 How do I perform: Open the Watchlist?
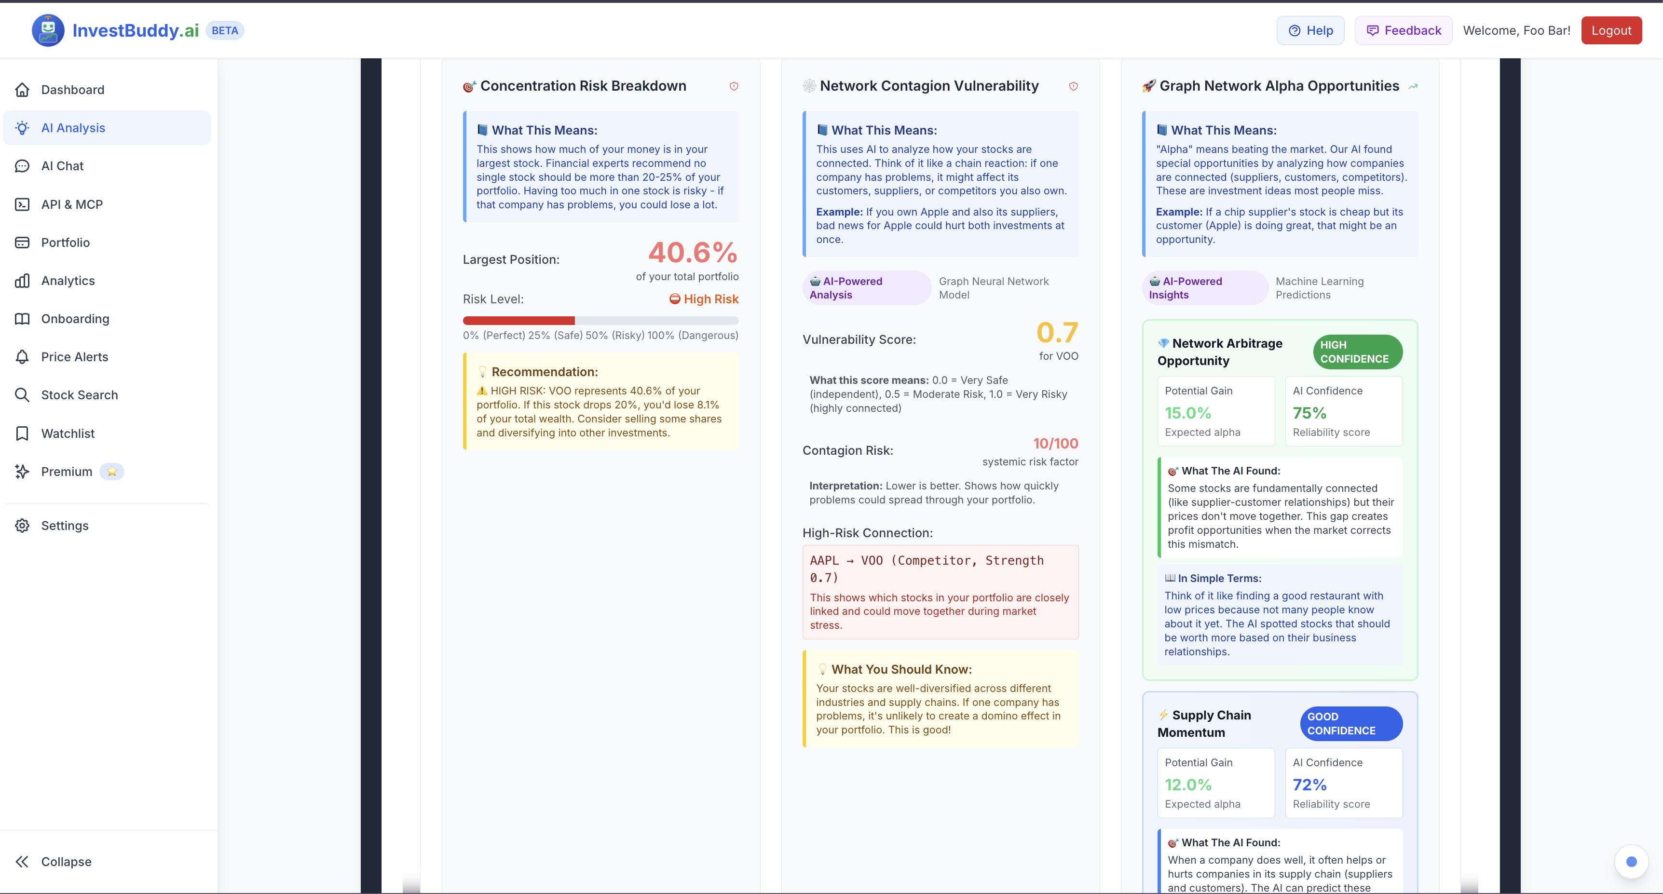pyautogui.click(x=67, y=433)
